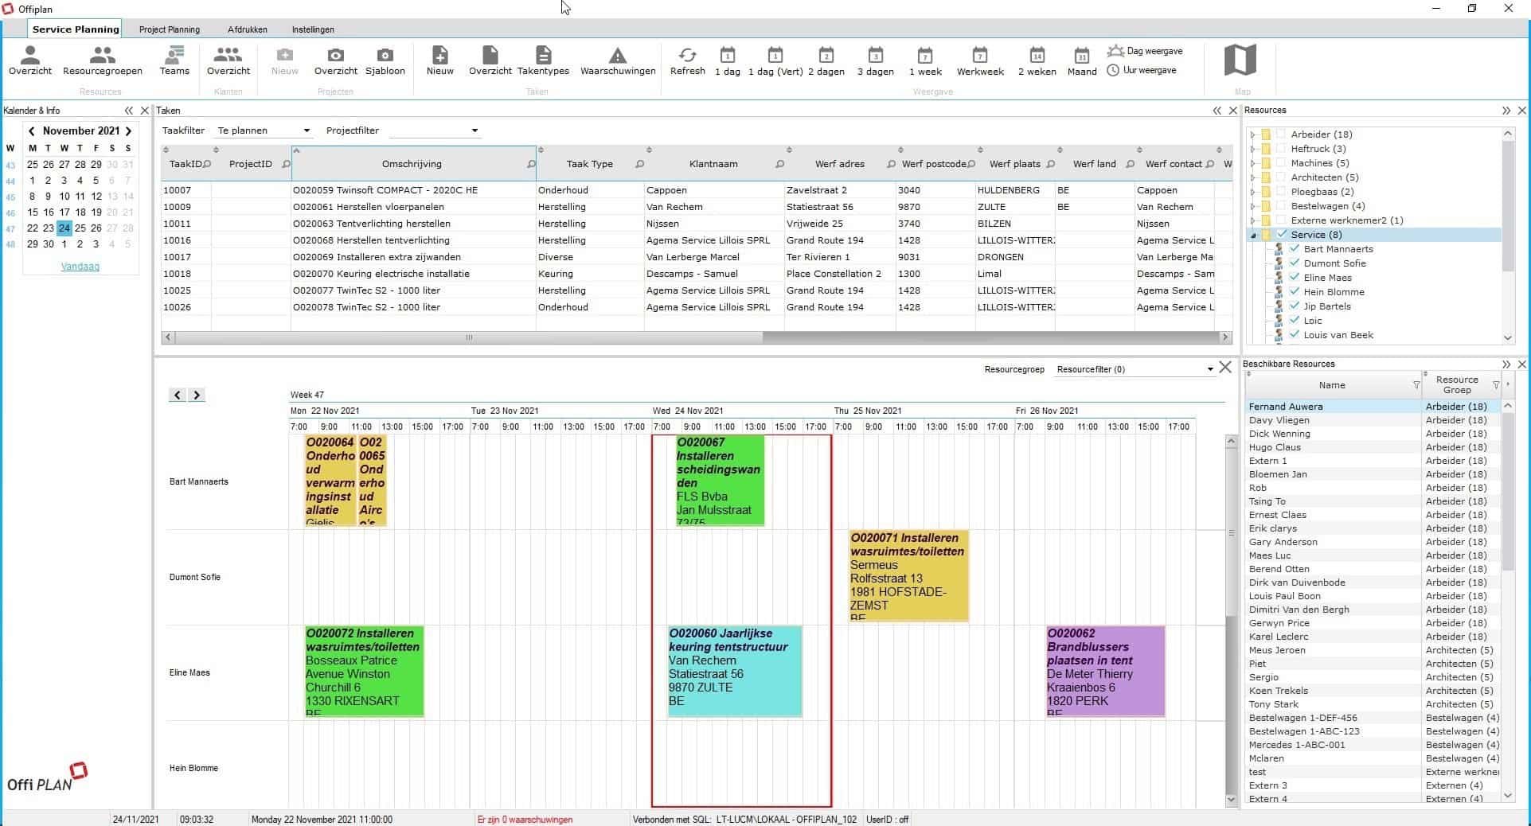The width and height of the screenshot is (1531, 826).
Task: Check the Arbeider (18) group checkbox
Action: click(x=1281, y=134)
